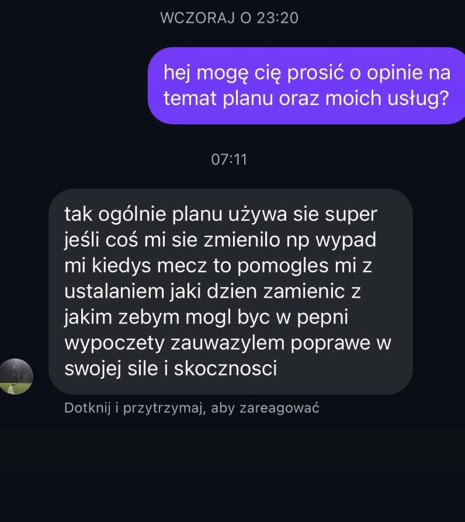Click the word 'ustalaniem' in the reply
This screenshot has height=522, width=465.
[114, 291]
